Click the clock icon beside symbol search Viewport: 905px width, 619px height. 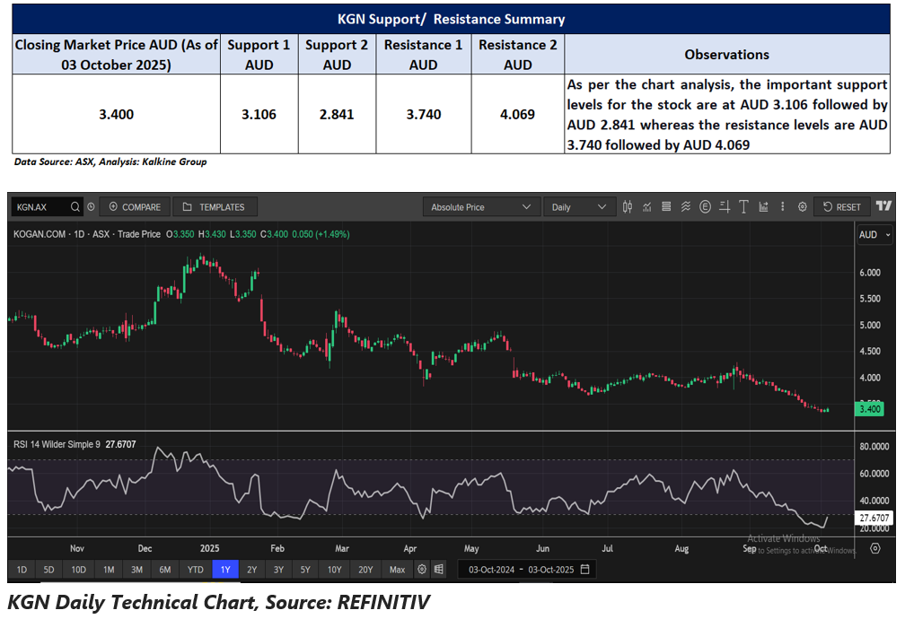(x=92, y=207)
